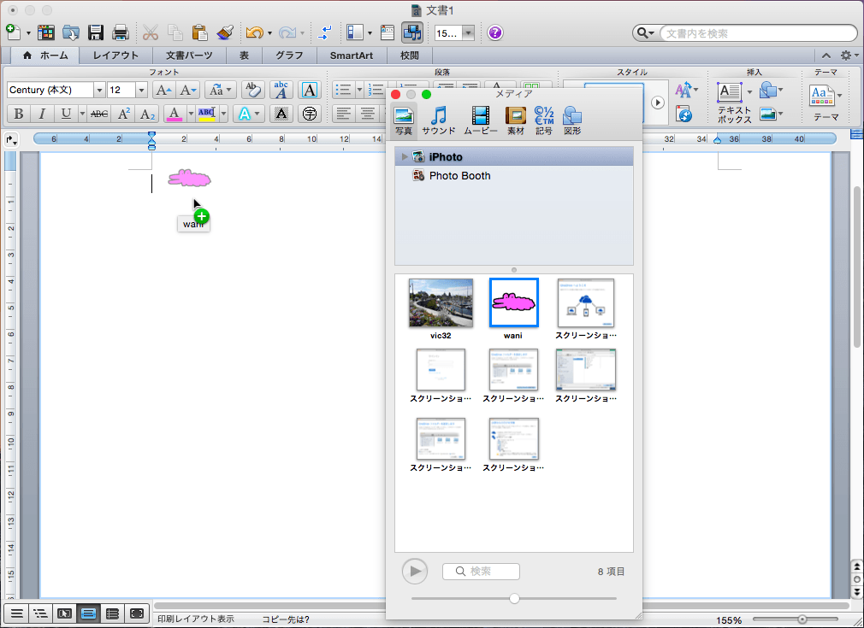Show next styles with arrow button
Screen dimensions: 864x628
pos(657,103)
